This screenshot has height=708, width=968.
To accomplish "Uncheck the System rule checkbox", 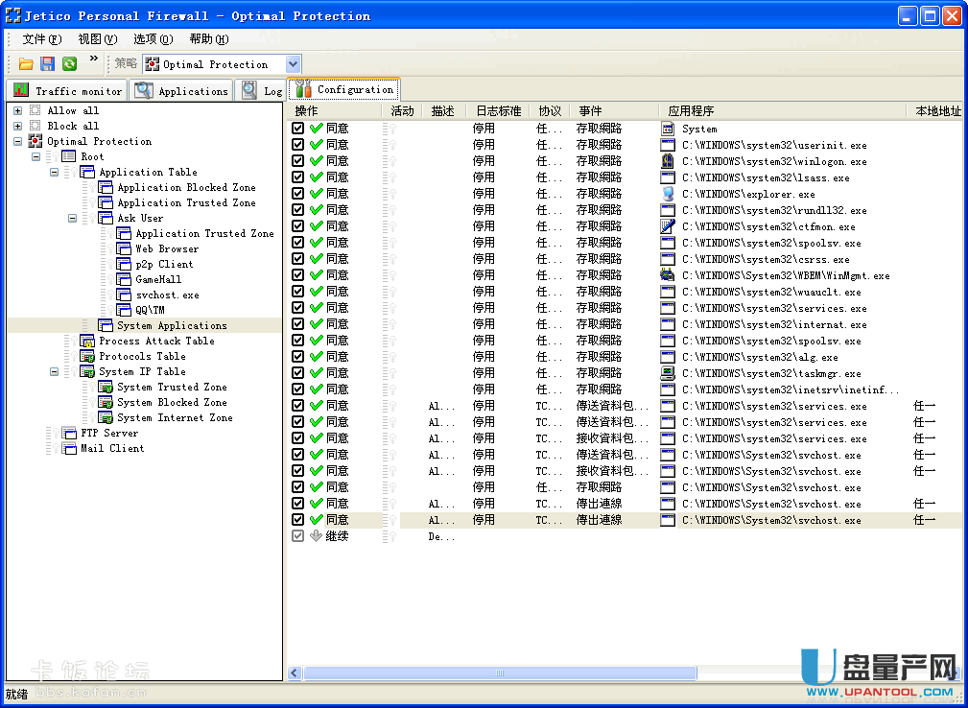I will [298, 129].
